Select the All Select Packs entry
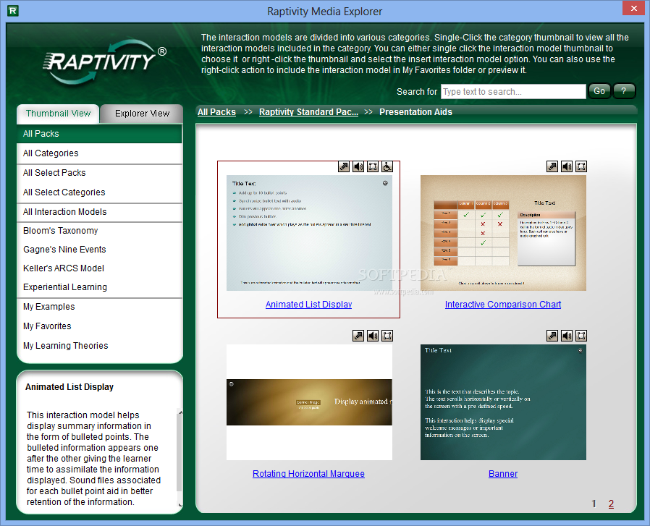Screen dimensions: 650x526 coord(99,173)
